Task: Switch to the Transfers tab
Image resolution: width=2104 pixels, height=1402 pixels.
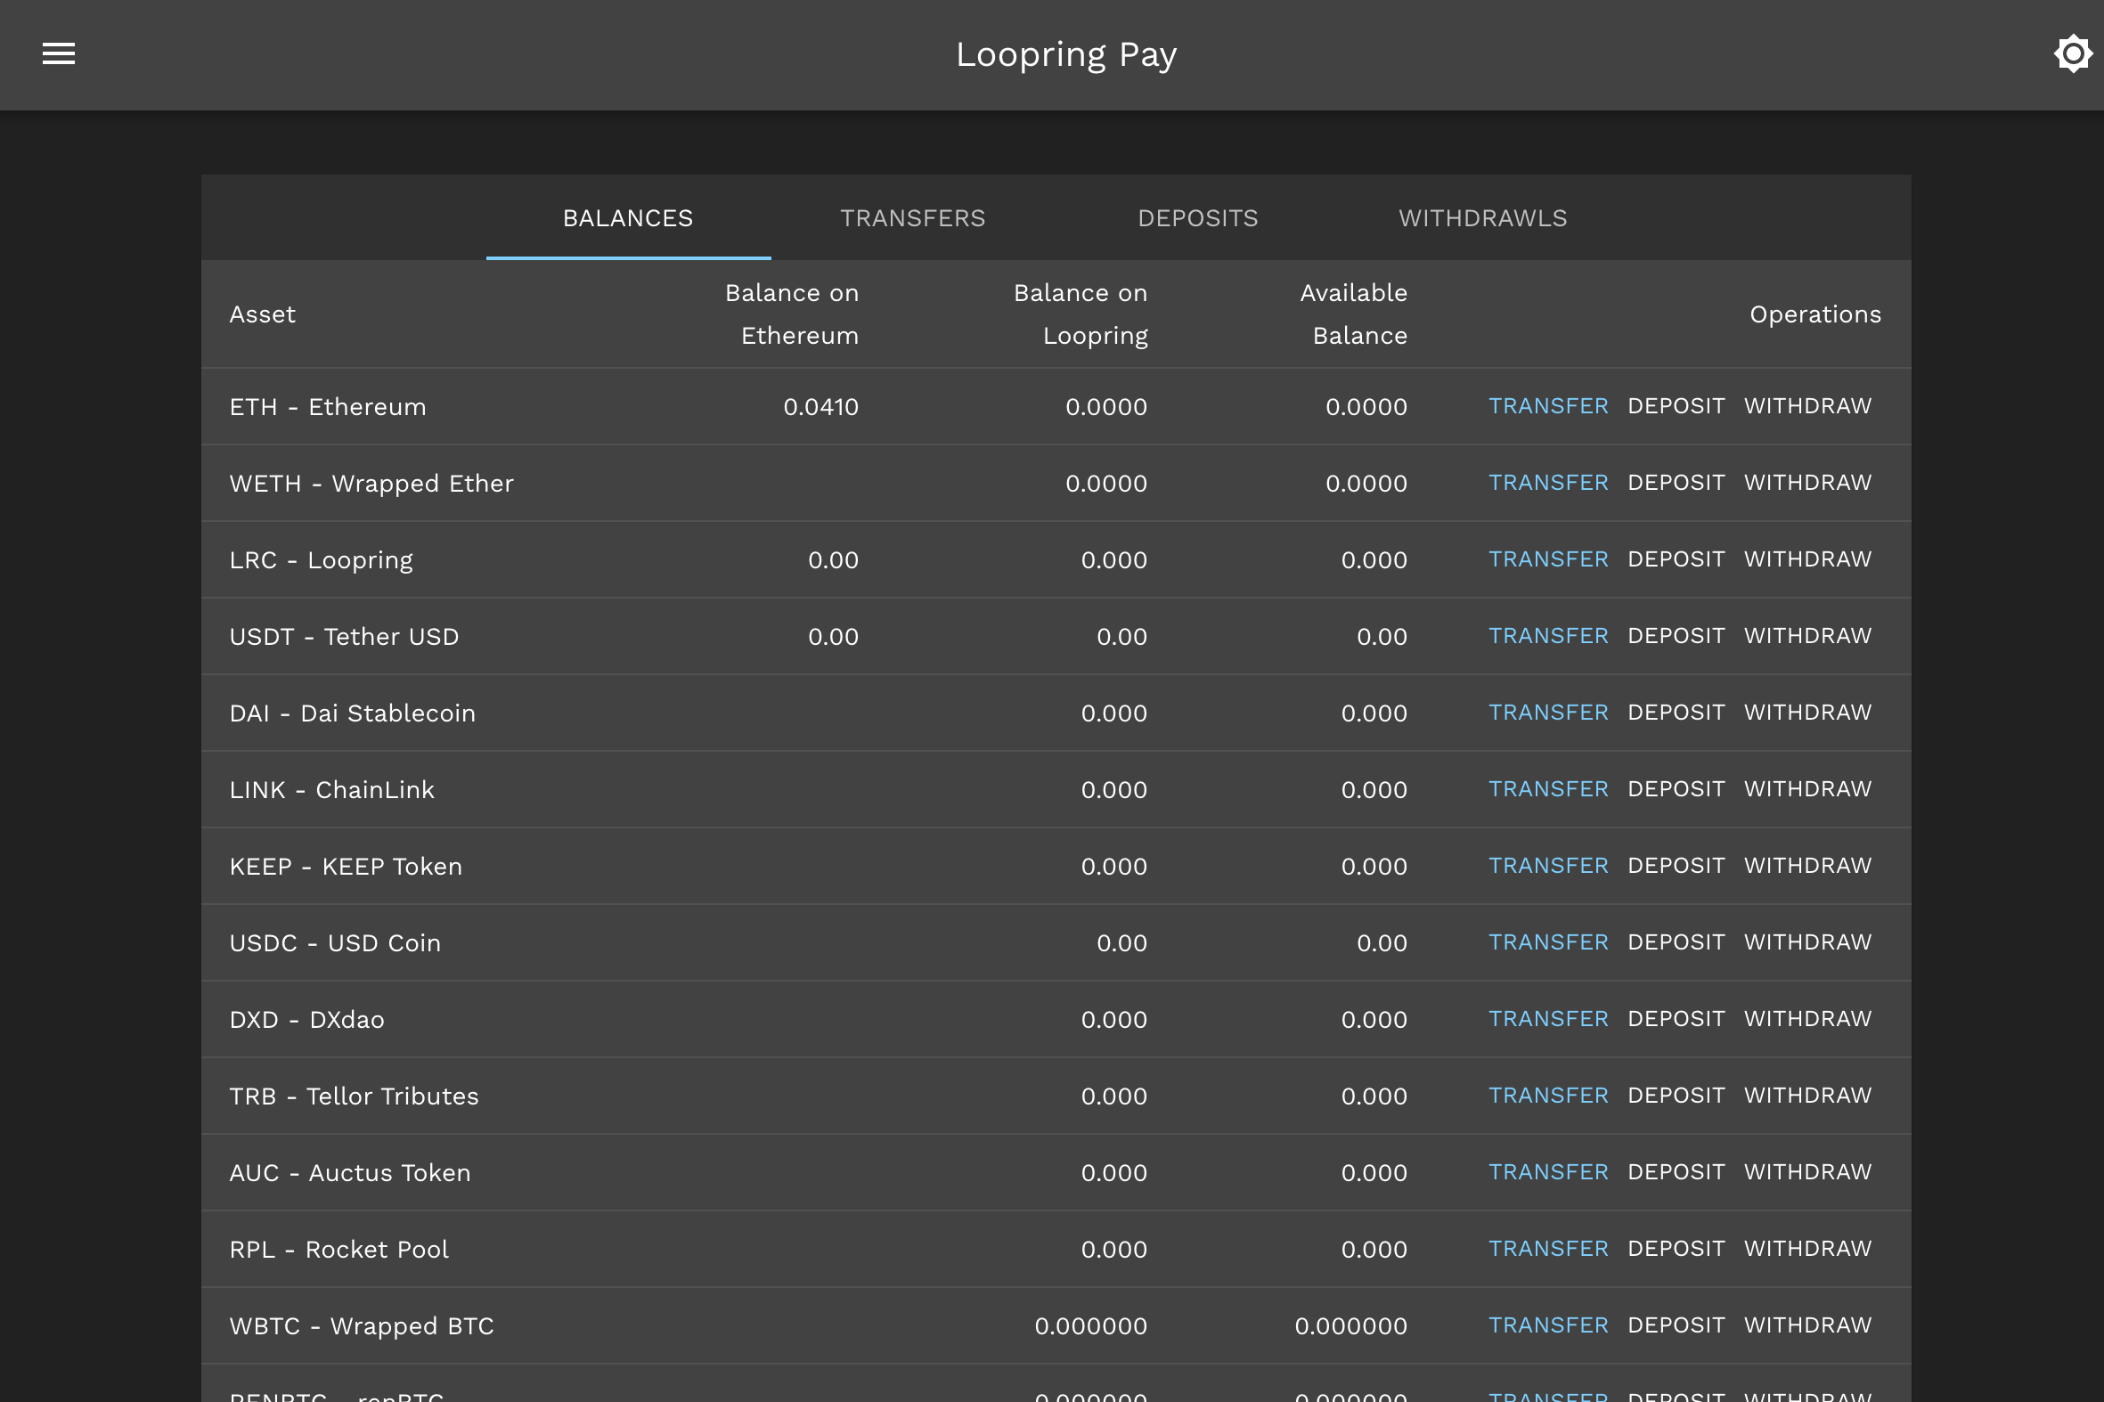Action: tap(912, 218)
